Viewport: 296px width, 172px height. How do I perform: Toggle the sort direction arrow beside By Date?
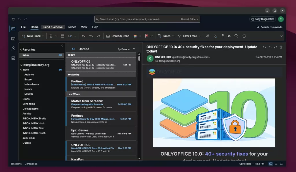tap(134, 49)
